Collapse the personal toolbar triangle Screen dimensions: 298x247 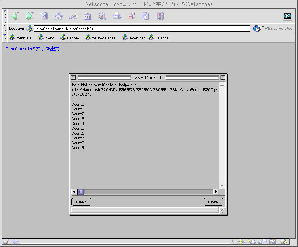click(x=5, y=35)
